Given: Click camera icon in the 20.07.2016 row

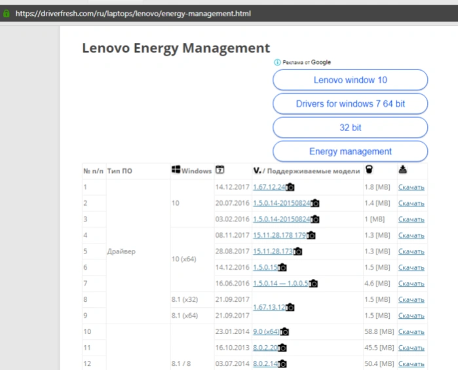Looking at the screenshot, I should coord(315,203).
